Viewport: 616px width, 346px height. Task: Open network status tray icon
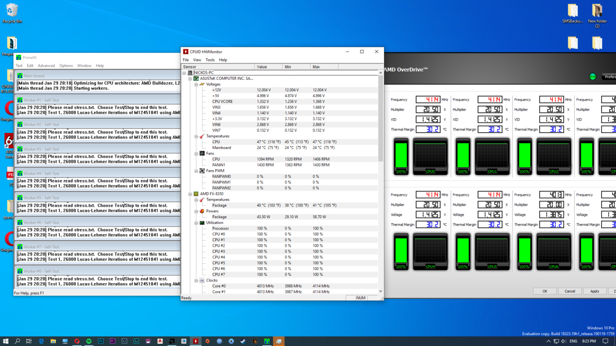(x=556, y=341)
